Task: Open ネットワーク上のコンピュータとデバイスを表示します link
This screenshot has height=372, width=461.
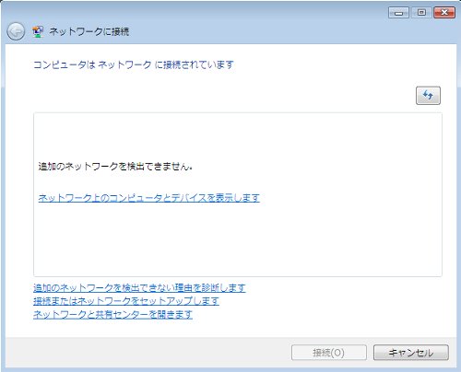Action: 149,198
